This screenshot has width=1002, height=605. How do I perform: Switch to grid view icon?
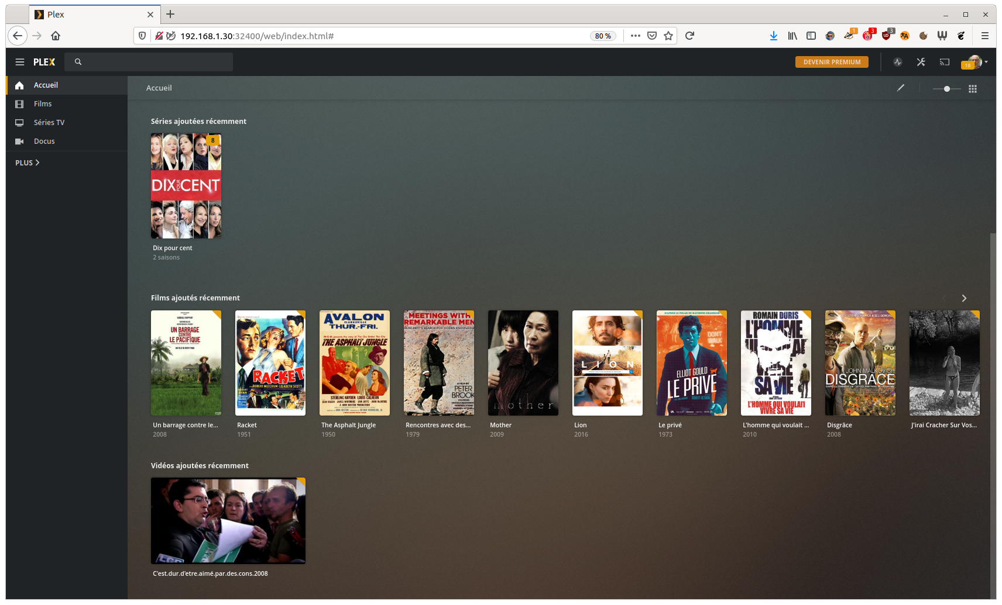[973, 89]
